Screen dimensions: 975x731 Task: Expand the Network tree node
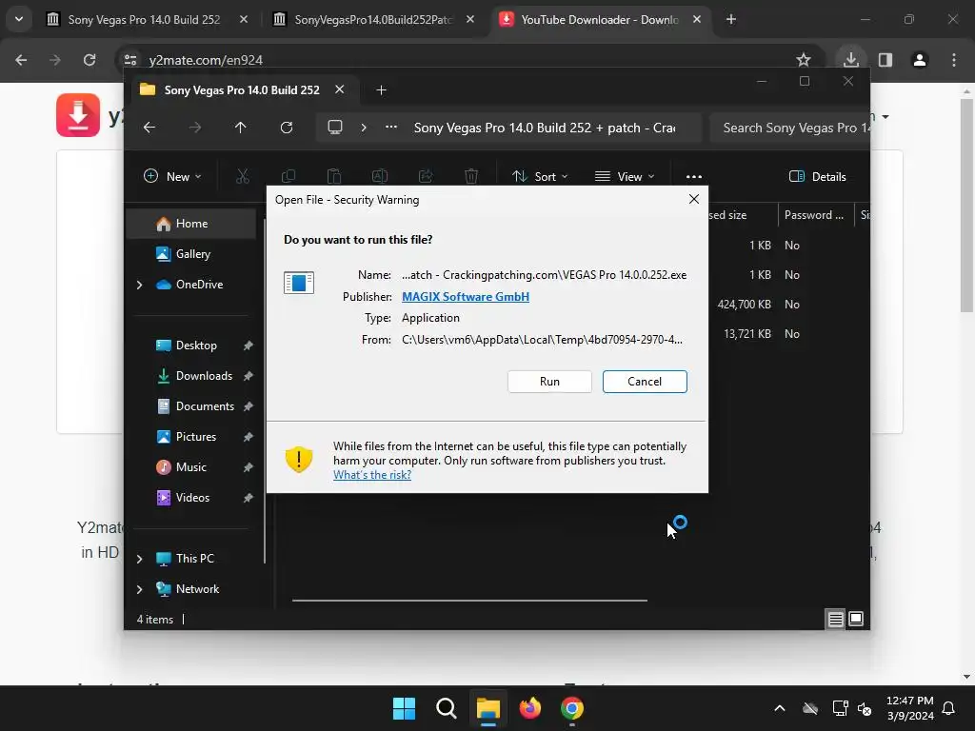tap(139, 589)
